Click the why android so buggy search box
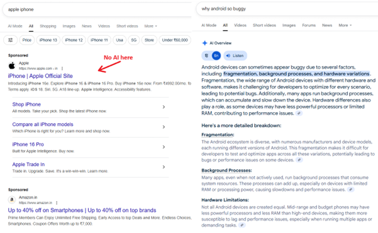The height and width of the screenshot is (233, 378). pos(287,9)
